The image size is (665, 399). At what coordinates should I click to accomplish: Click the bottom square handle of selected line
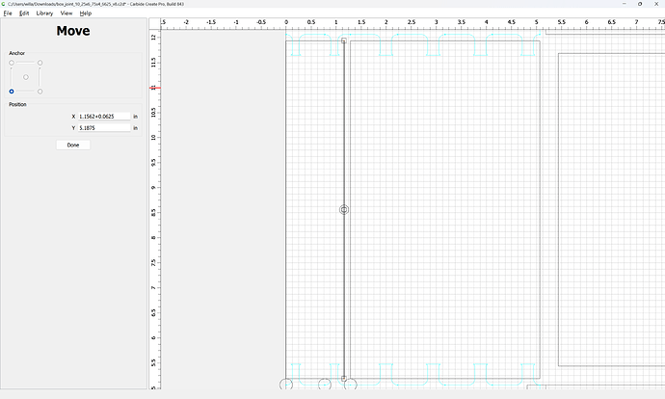pos(344,378)
